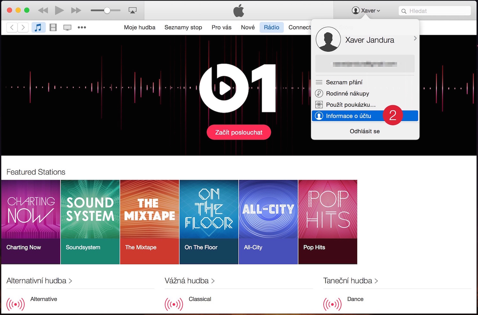Go to the previous track
The width and height of the screenshot is (478, 315).
[x=43, y=10]
